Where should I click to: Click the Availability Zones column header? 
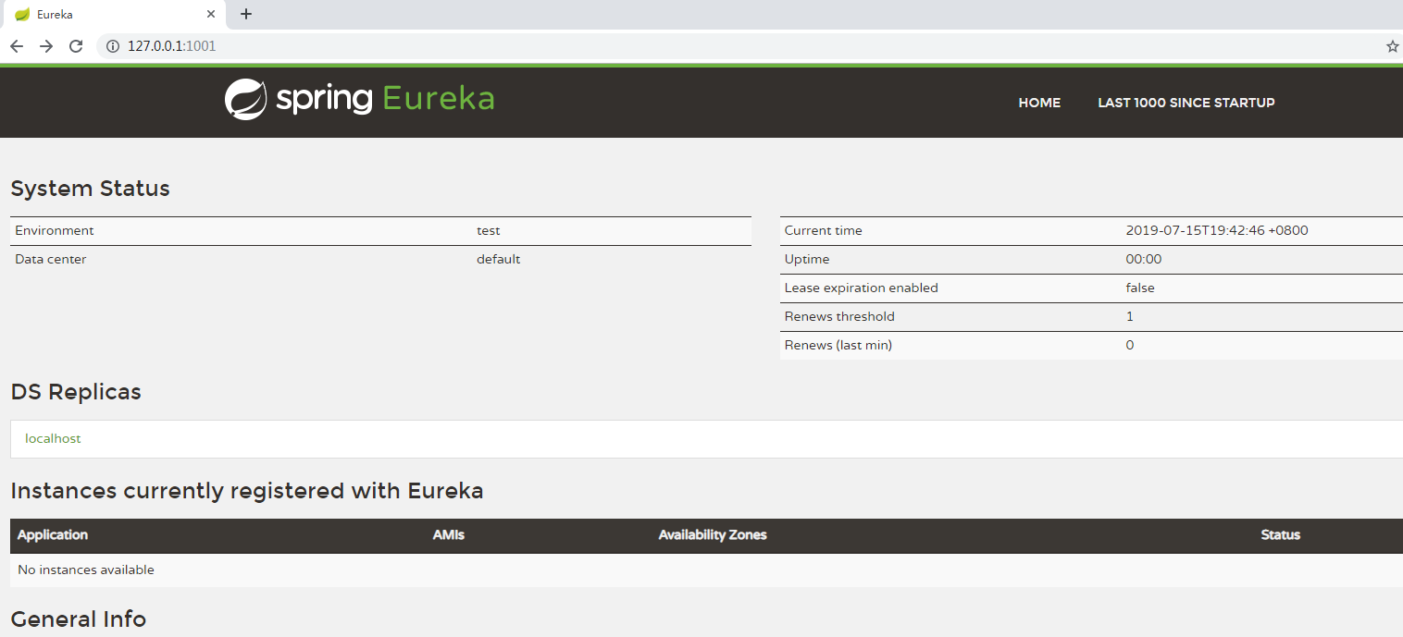coord(713,534)
